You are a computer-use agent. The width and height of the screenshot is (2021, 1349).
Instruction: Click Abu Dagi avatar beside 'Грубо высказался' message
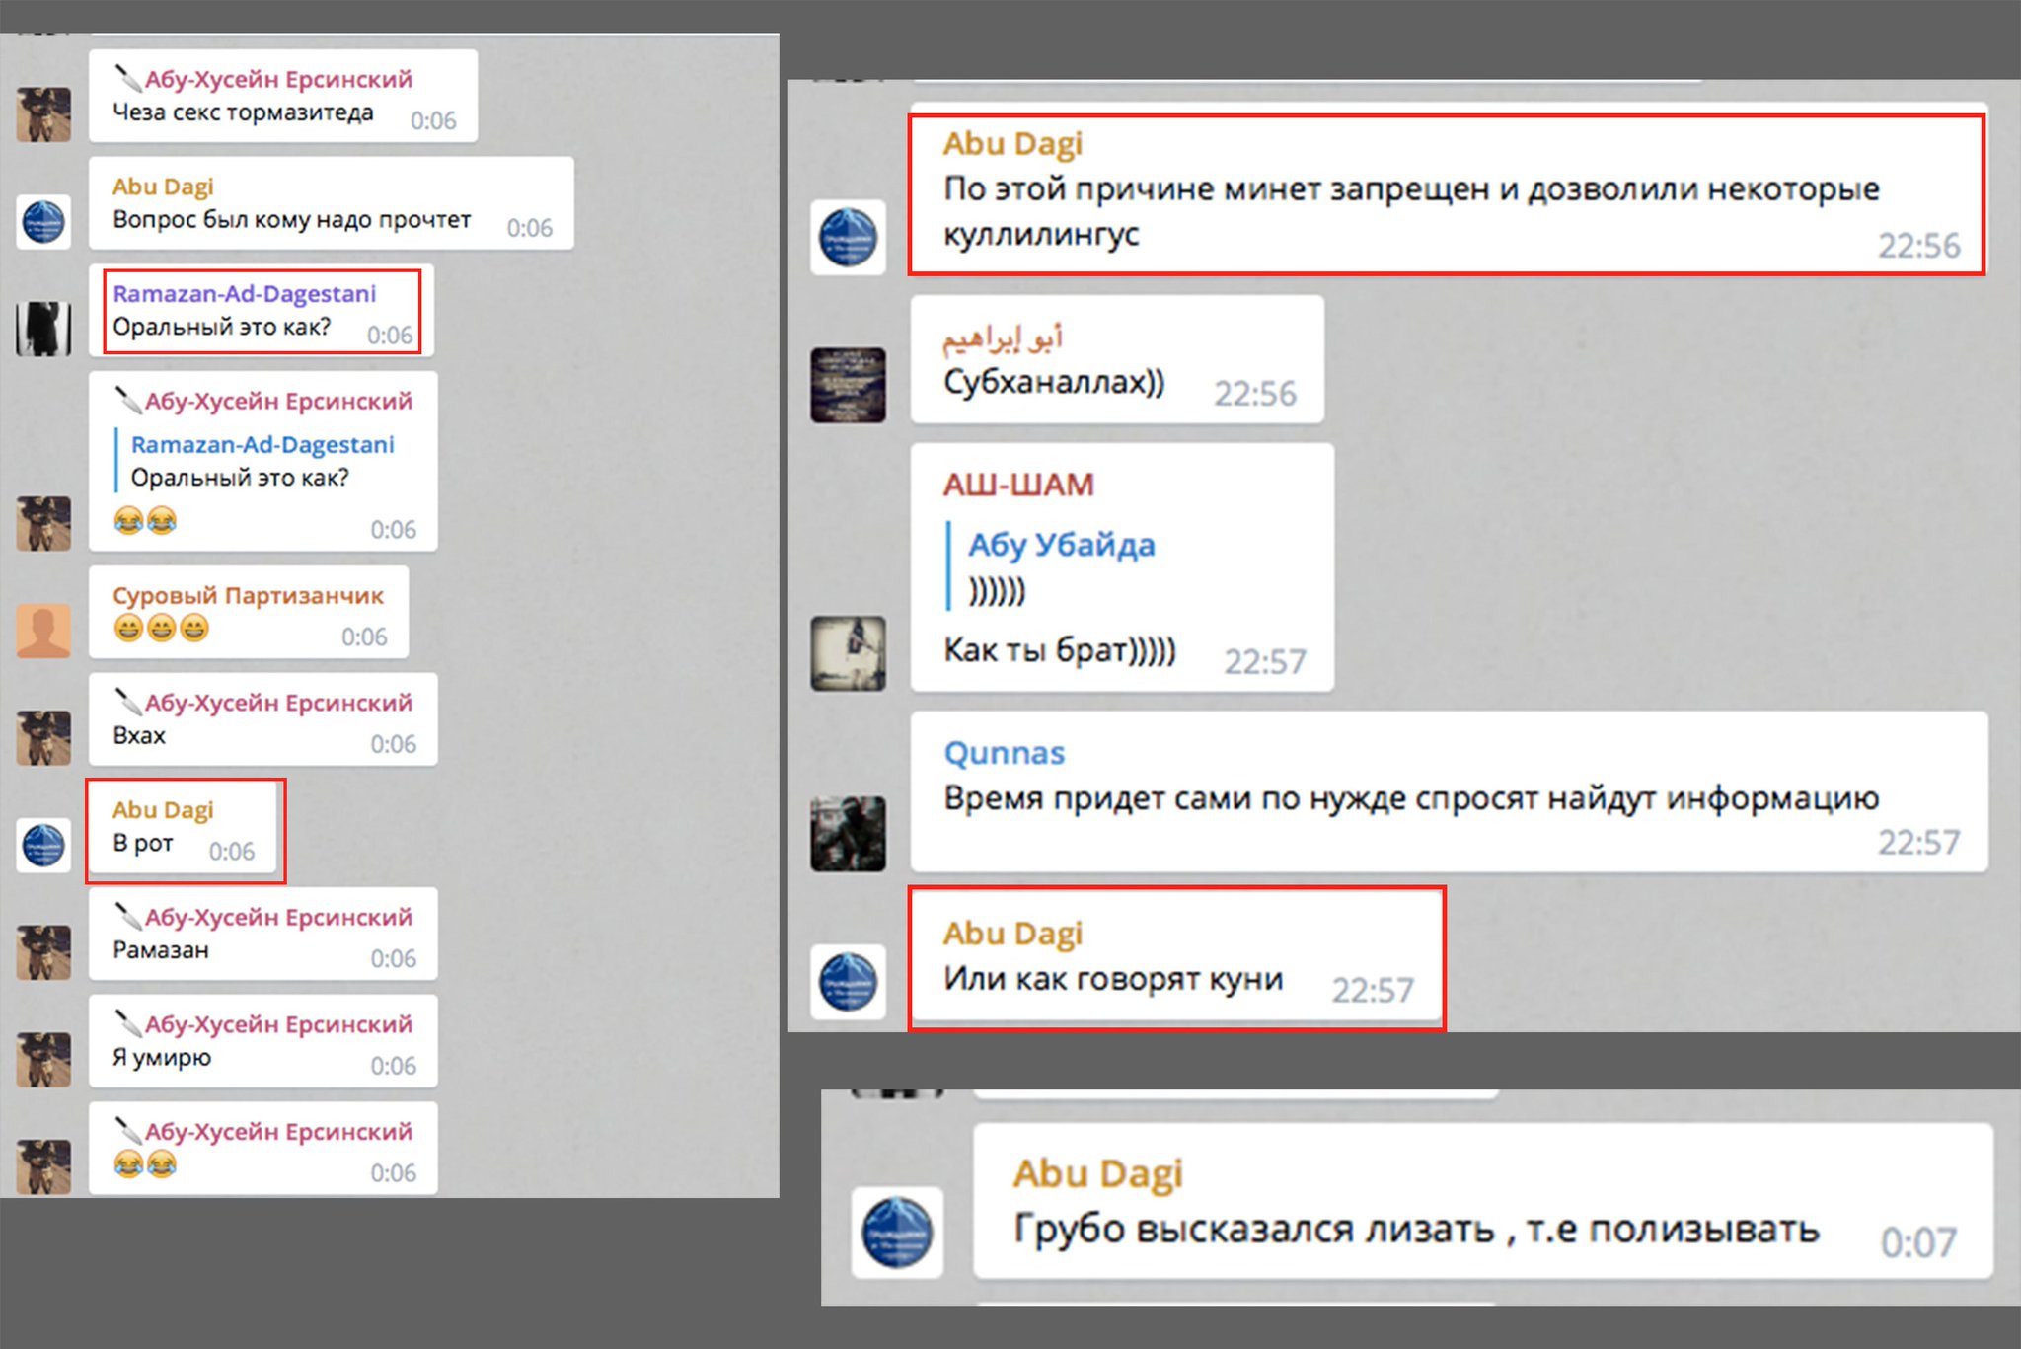click(x=897, y=1233)
